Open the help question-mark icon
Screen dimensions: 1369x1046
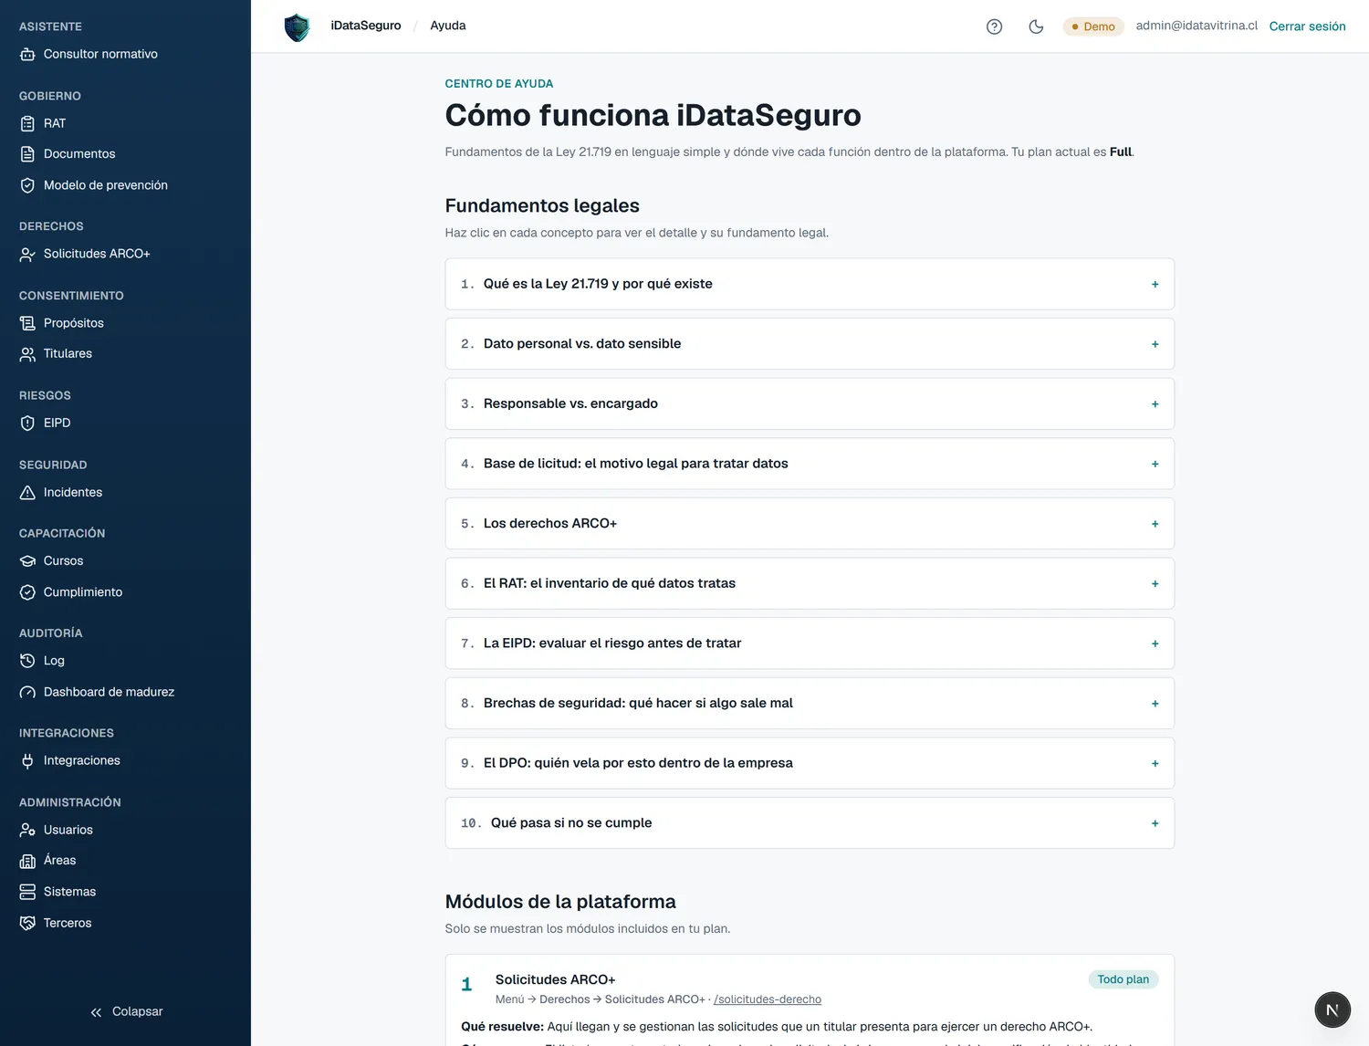(995, 26)
